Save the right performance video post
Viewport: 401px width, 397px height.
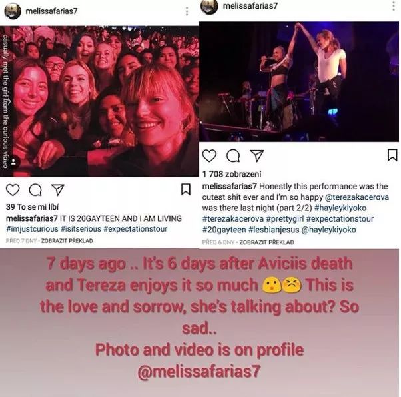coord(392,155)
